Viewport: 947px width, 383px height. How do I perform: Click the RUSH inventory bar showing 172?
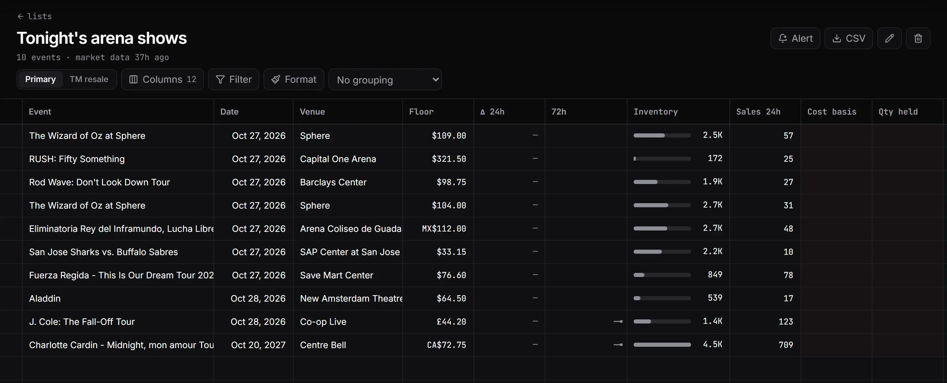tap(662, 159)
